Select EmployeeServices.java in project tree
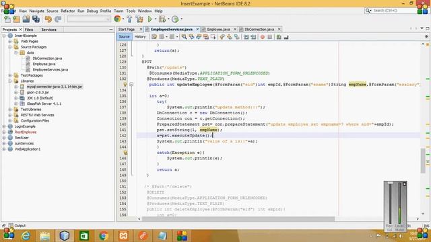This screenshot has height=242, width=431. pyautogui.click(x=50, y=70)
